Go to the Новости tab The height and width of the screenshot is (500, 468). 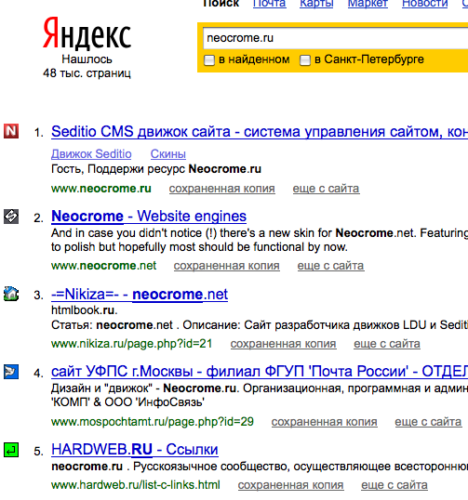tap(425, 4)
